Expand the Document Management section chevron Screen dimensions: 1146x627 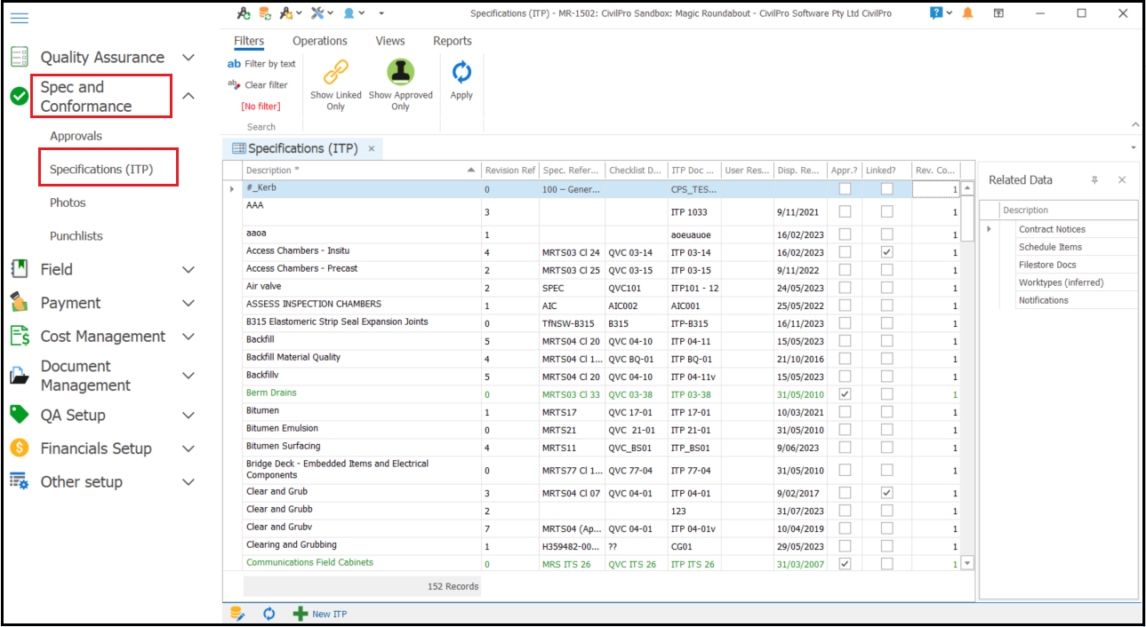188,376
